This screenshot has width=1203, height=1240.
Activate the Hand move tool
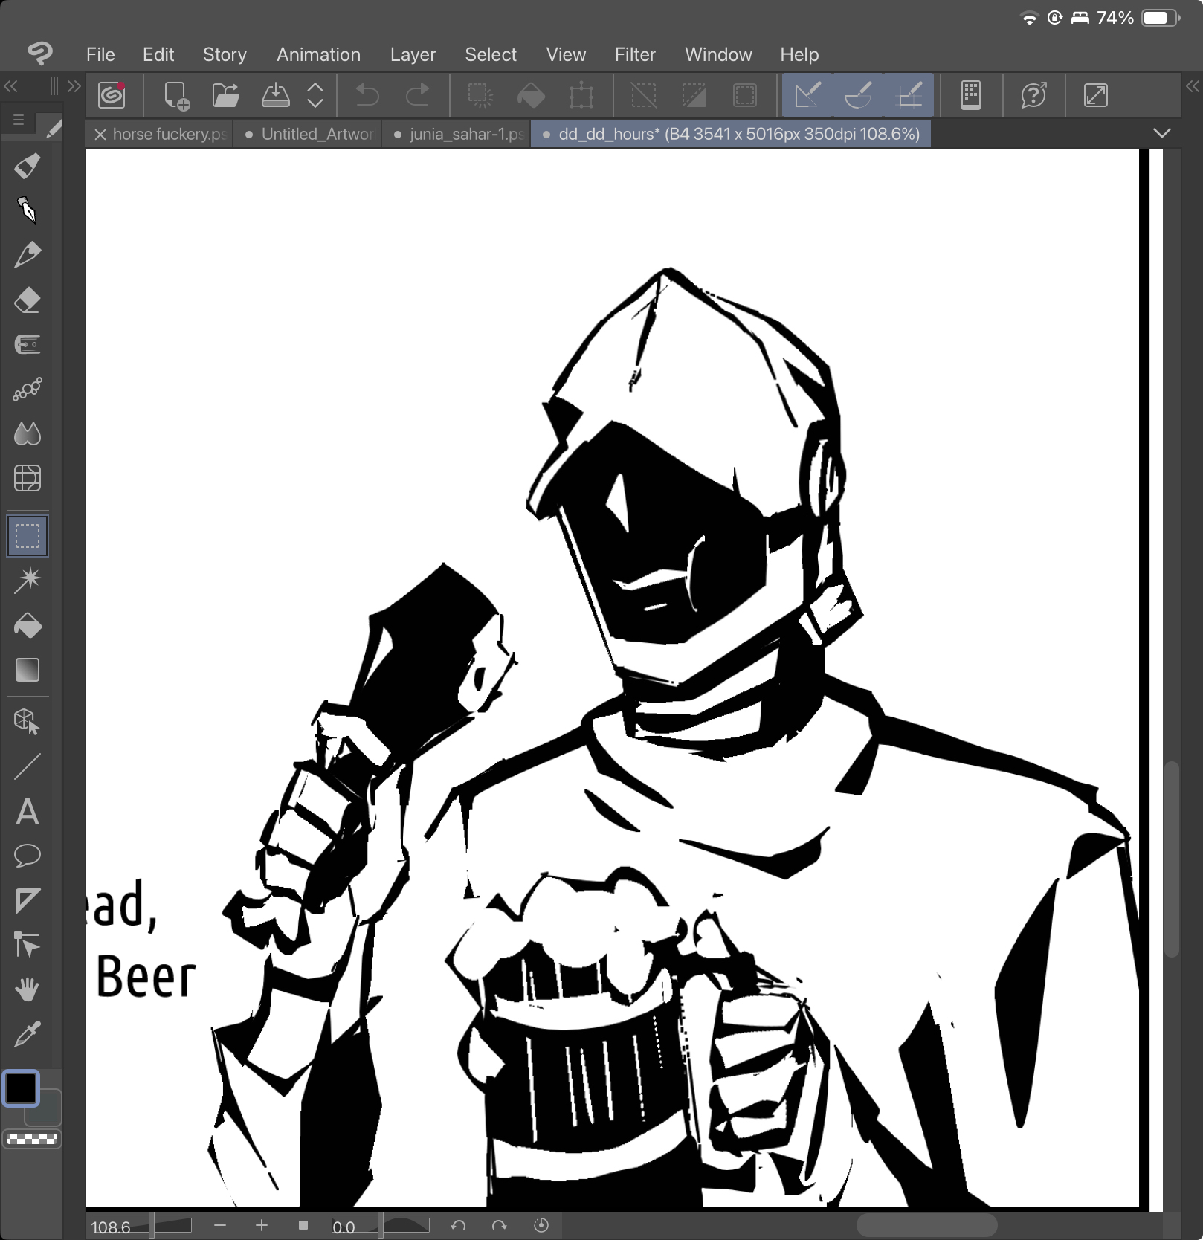click(x=28, y=989)
